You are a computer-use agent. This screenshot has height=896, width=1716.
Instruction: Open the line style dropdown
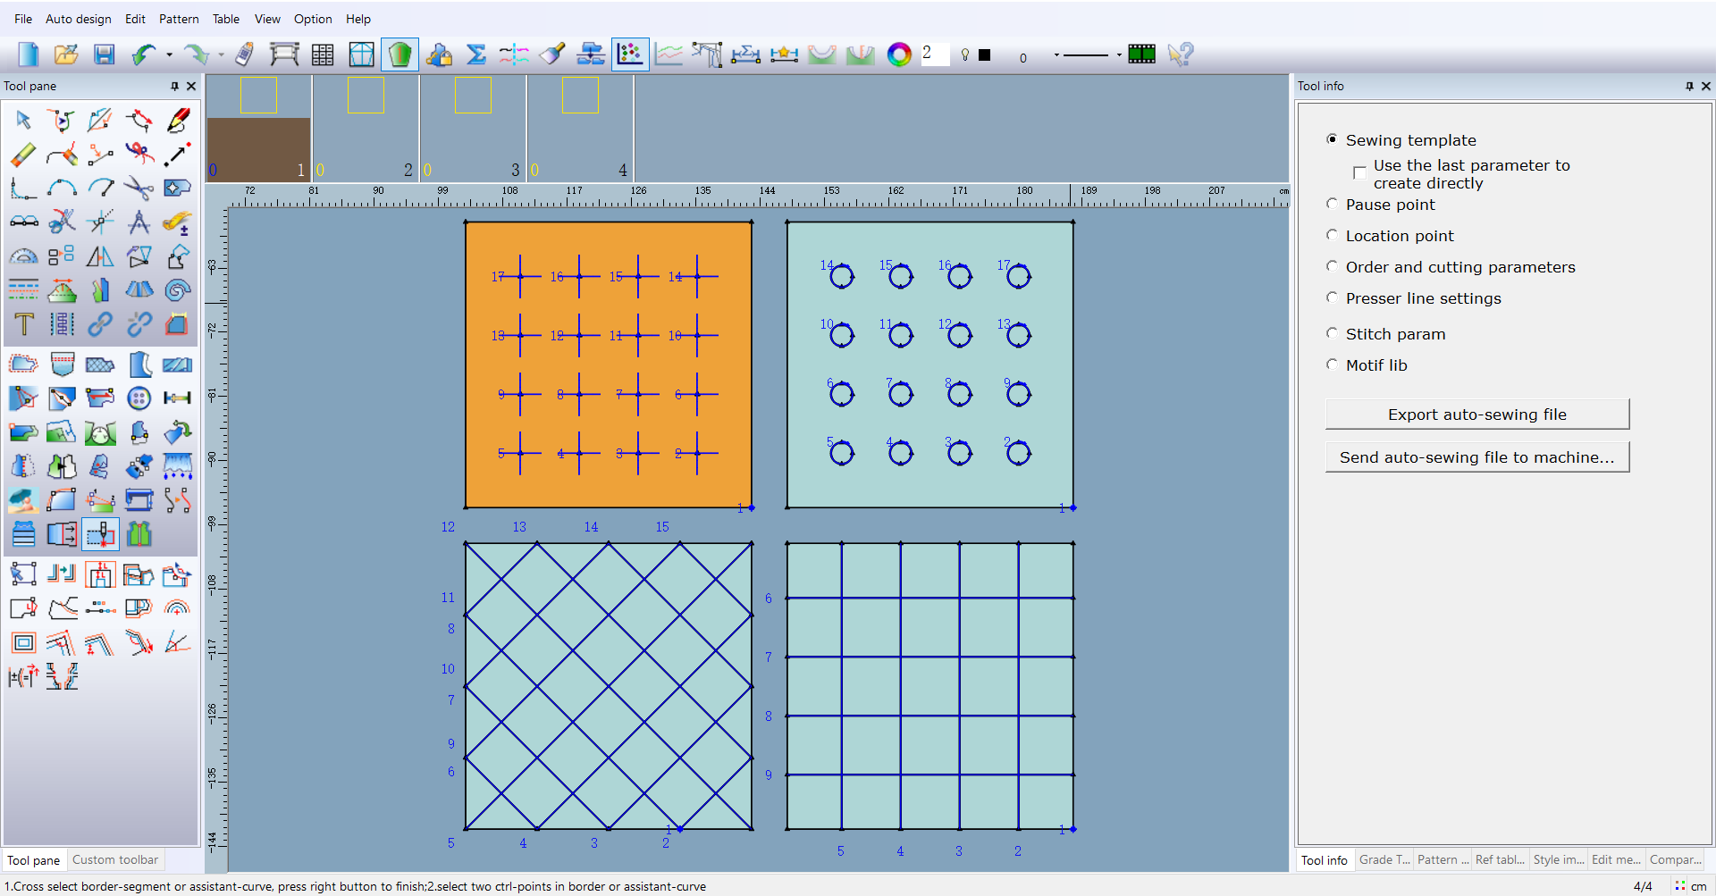(1119, 55)
